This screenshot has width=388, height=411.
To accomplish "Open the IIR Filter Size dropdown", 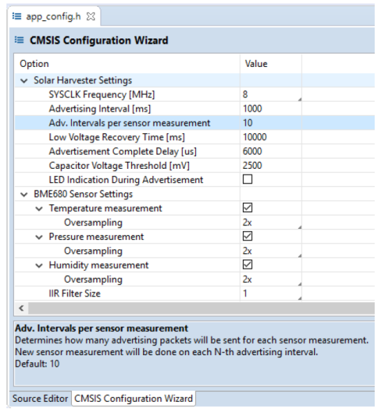I will [x=271, y=293].
